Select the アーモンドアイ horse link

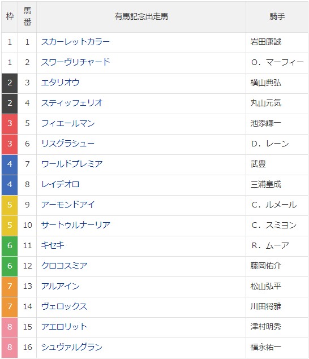[x=68, y=205]
